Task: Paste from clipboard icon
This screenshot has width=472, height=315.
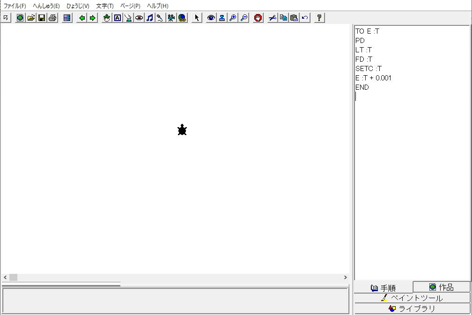Action: (x=294, y=18)
